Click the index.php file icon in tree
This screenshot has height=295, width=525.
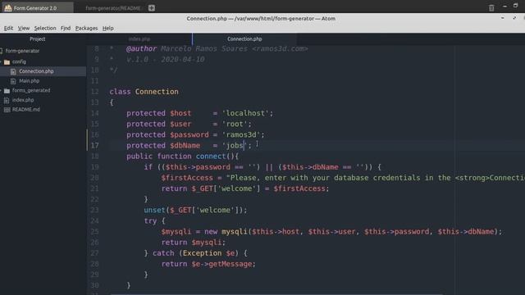click(7, 100)
